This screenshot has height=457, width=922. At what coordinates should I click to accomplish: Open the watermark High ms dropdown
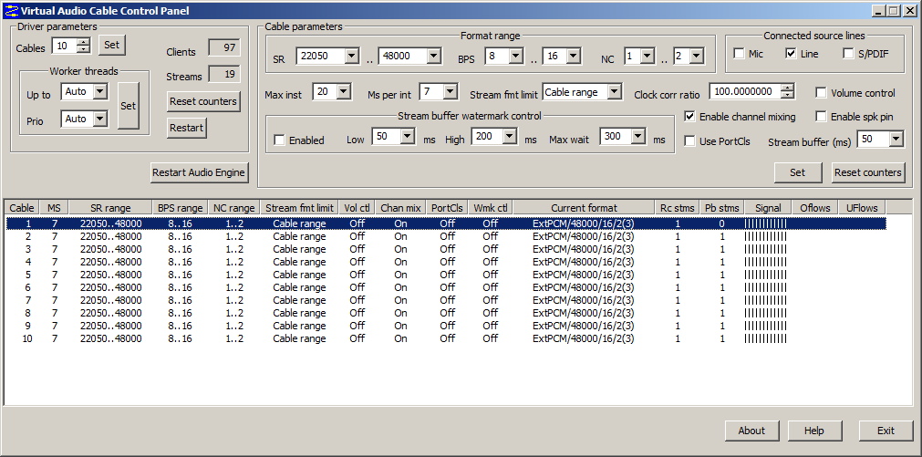click(509, 137)
